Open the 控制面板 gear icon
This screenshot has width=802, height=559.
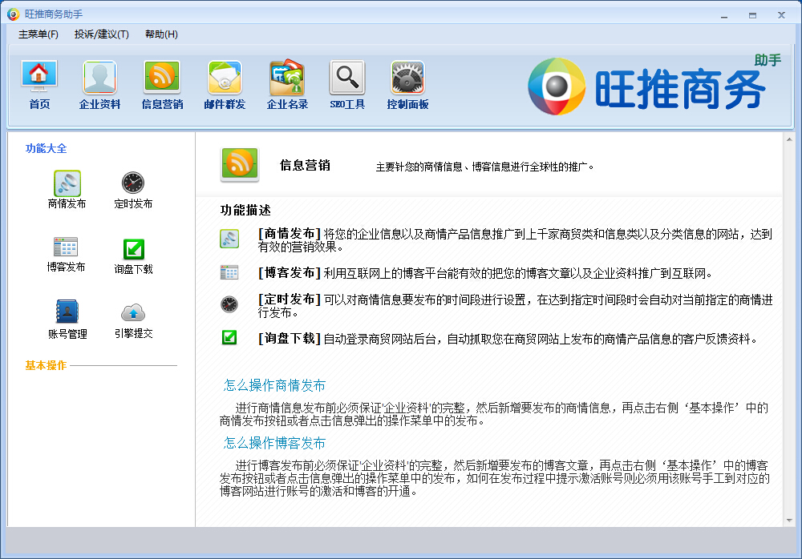[407, 78]
